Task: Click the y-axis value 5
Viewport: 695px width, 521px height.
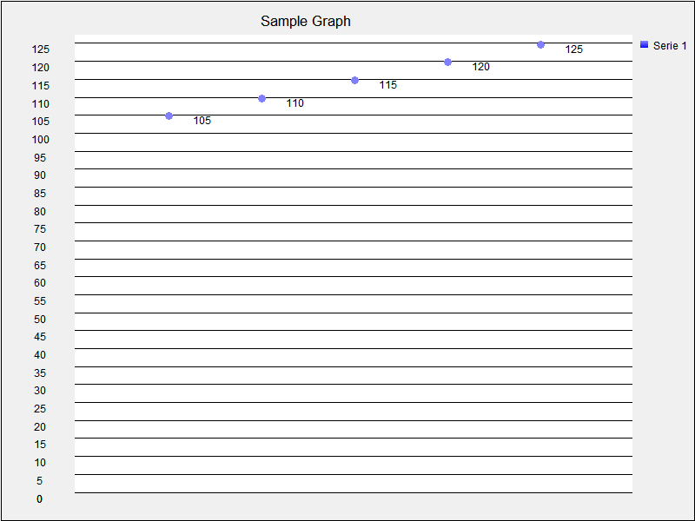Action: (38, 480)
